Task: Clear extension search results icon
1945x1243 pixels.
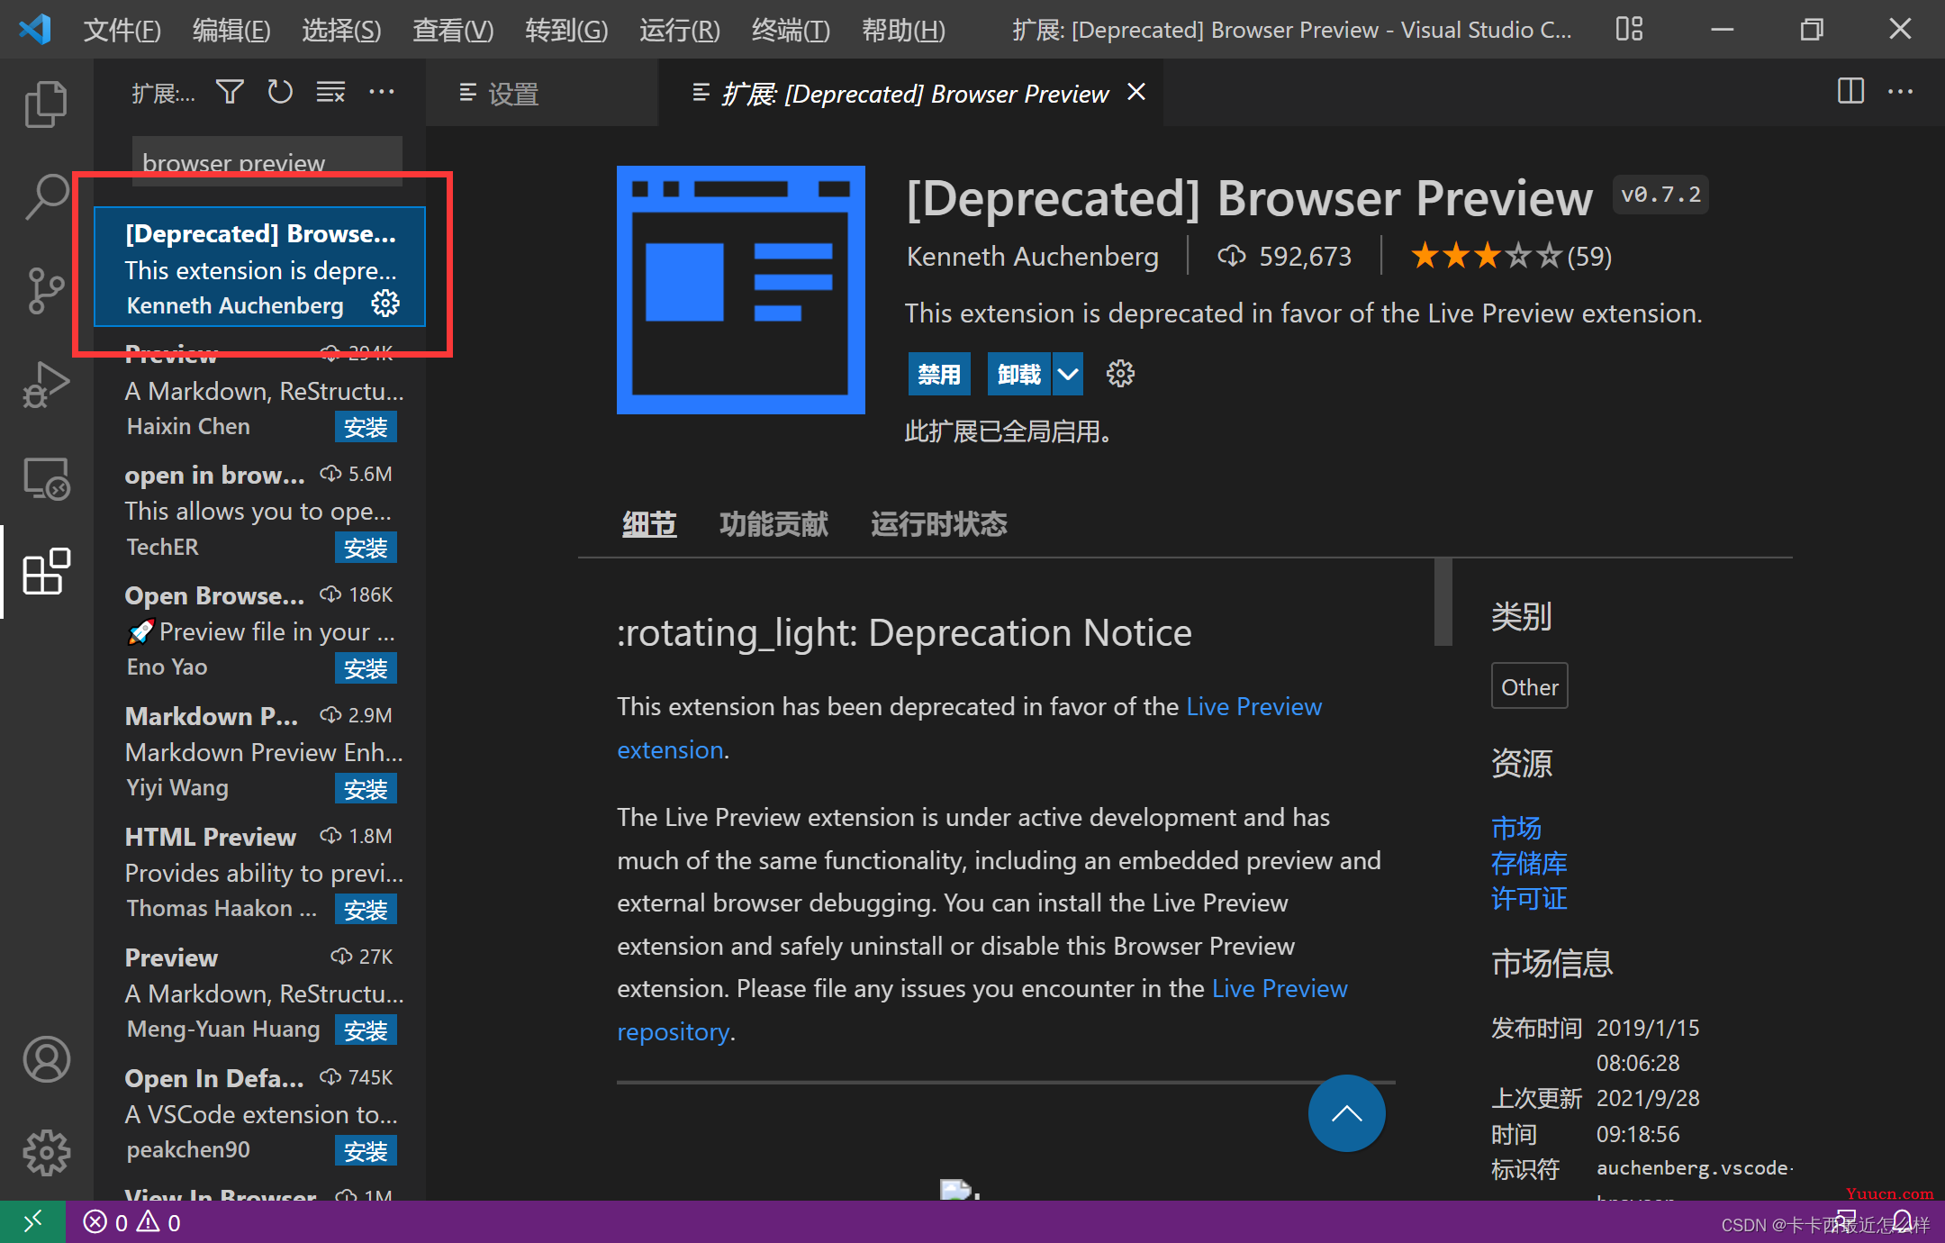Action: pos(330,92)
